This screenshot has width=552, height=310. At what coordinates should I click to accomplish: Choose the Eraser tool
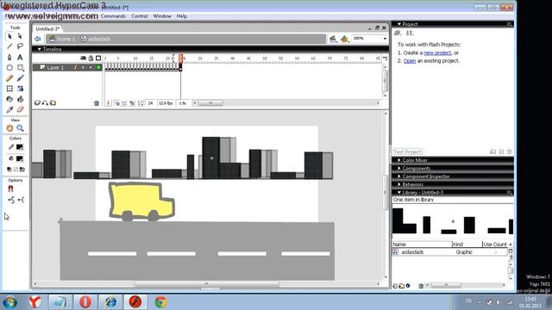coord(20,109)
